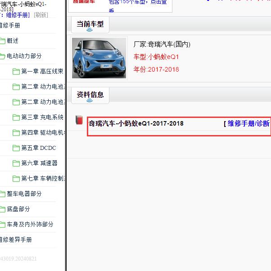271x271 pixels.
Task: Click the [刷新] refresh link
Action: click(41, 15)
